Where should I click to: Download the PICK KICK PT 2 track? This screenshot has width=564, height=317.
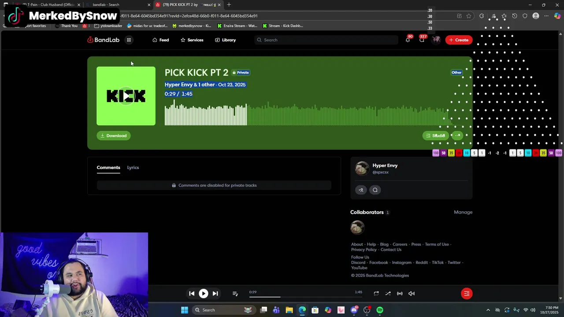114,136
